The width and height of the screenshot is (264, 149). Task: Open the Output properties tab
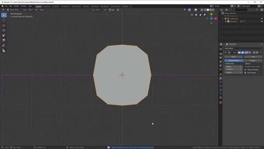[x=221, y=58]
